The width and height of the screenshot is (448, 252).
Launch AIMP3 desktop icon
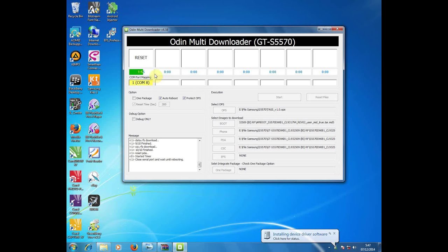tap(76, 58)
